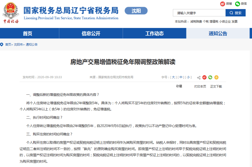Share article to Weibo via red share icon
Screen dimensions: 252x167
[204, 77]
